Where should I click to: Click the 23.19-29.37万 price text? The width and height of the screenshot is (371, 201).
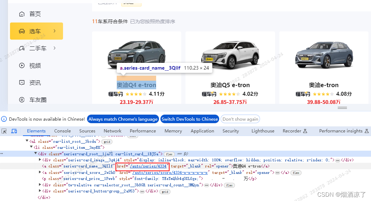click(x=136, y=102)
